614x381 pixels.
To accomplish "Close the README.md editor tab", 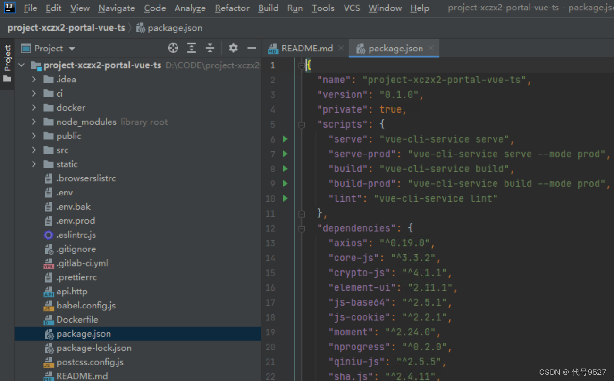I will point(341,48).
